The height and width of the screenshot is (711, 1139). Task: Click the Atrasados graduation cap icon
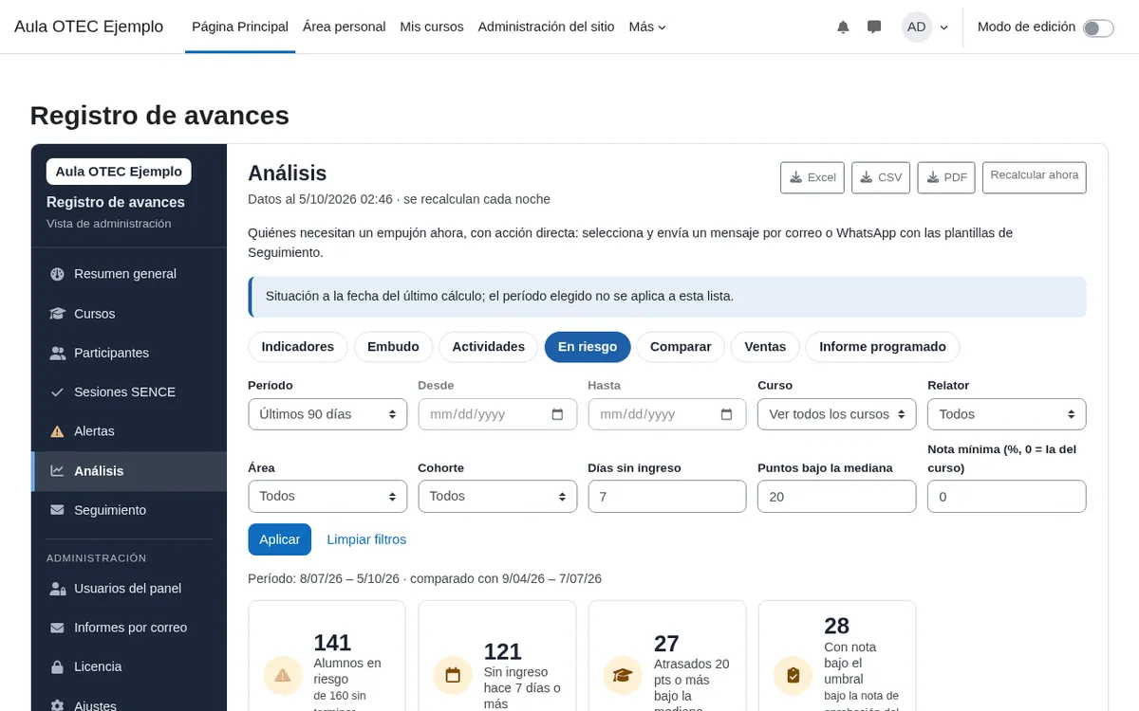click(623, 675)
